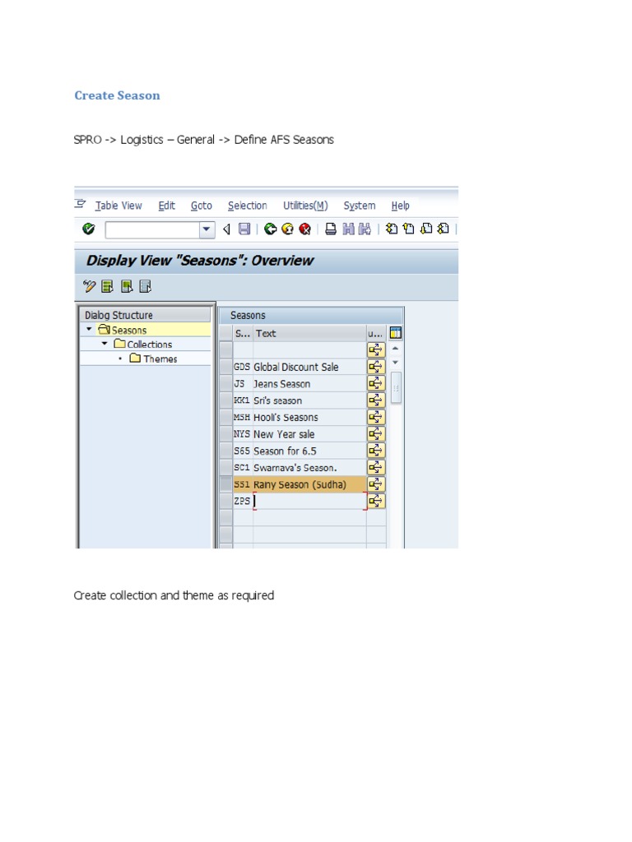Open the Table View menu

pos(118,205)
